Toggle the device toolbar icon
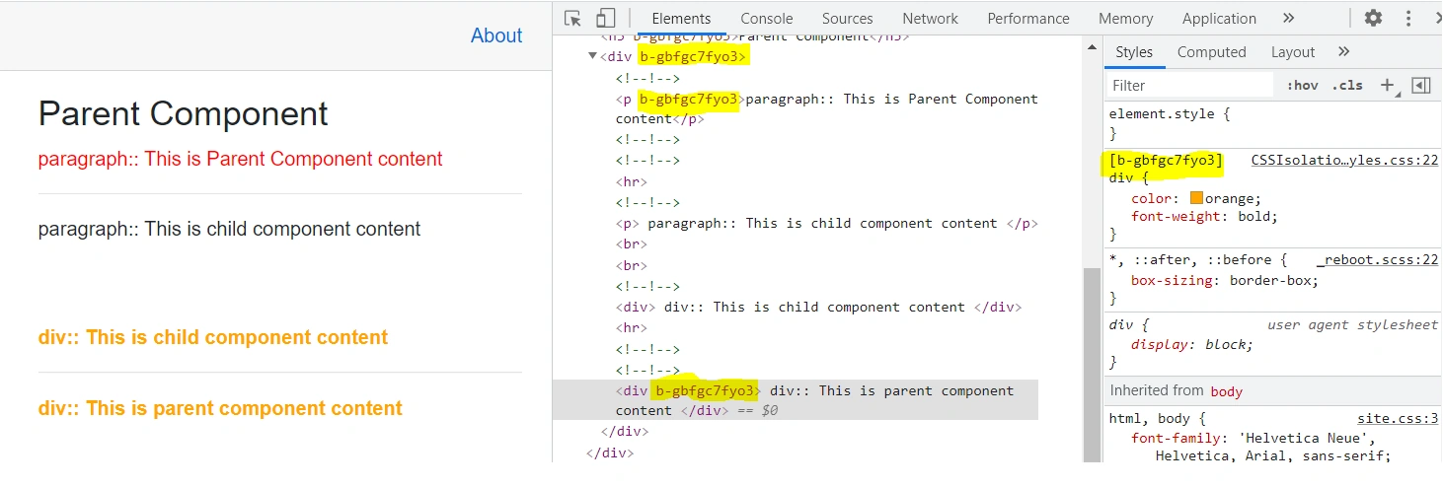 click(605, 18)
